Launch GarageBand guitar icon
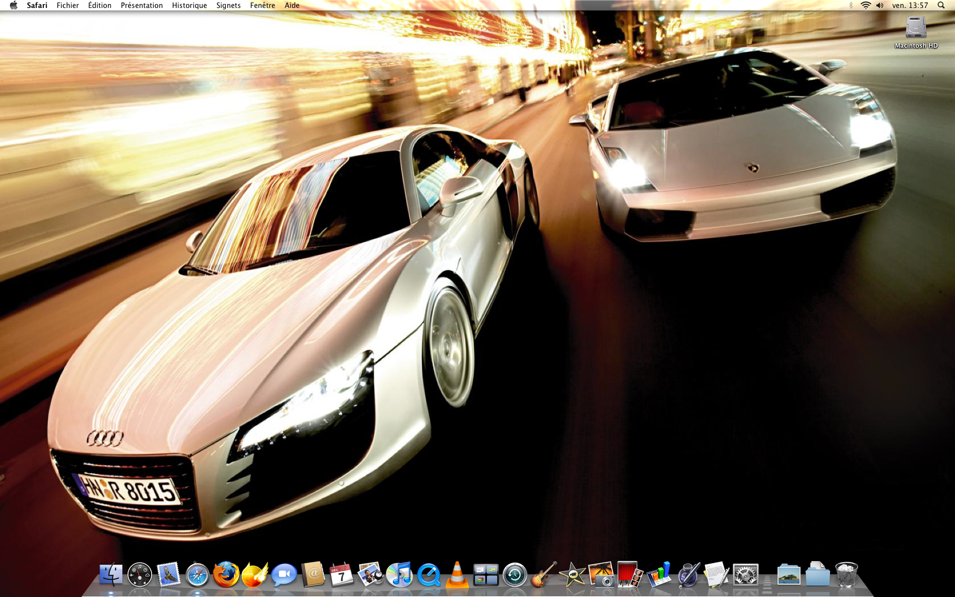This screenshot has width=955, height=597. coord(544,575)
